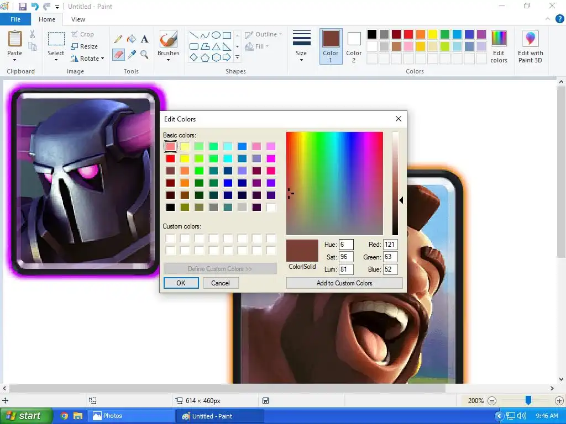Open the Brushes dropdown
Viewport: 566px width, 424px height.
pyautogui.click(x=169, y=60)
